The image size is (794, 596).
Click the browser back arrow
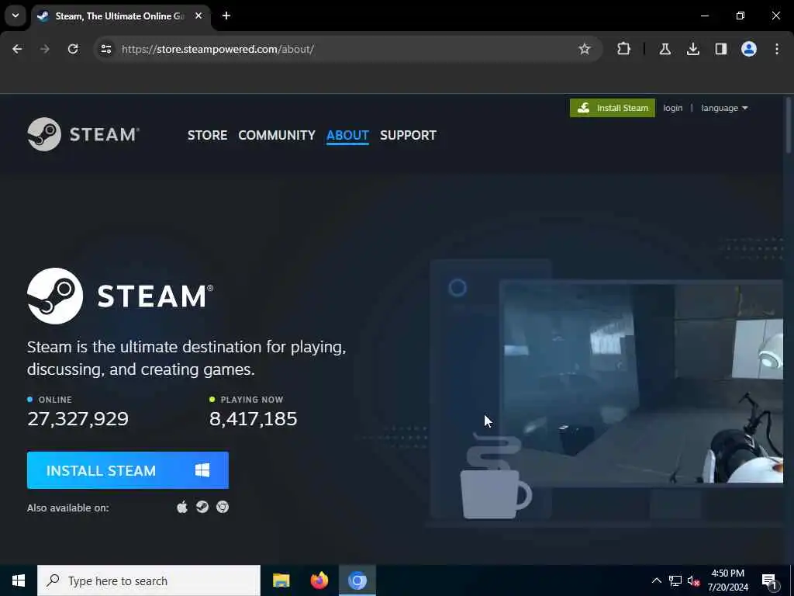(17, 49)
